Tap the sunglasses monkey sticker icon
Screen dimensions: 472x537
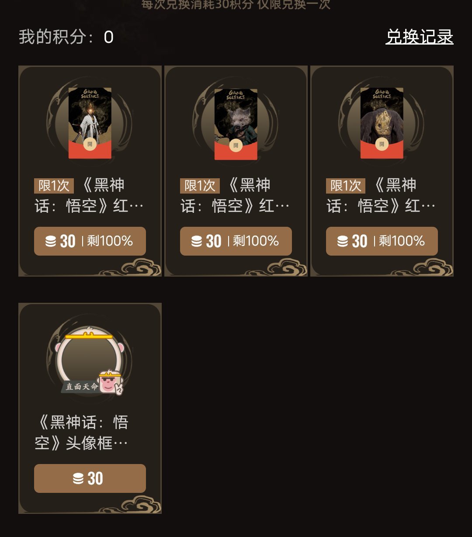[111, 383]
